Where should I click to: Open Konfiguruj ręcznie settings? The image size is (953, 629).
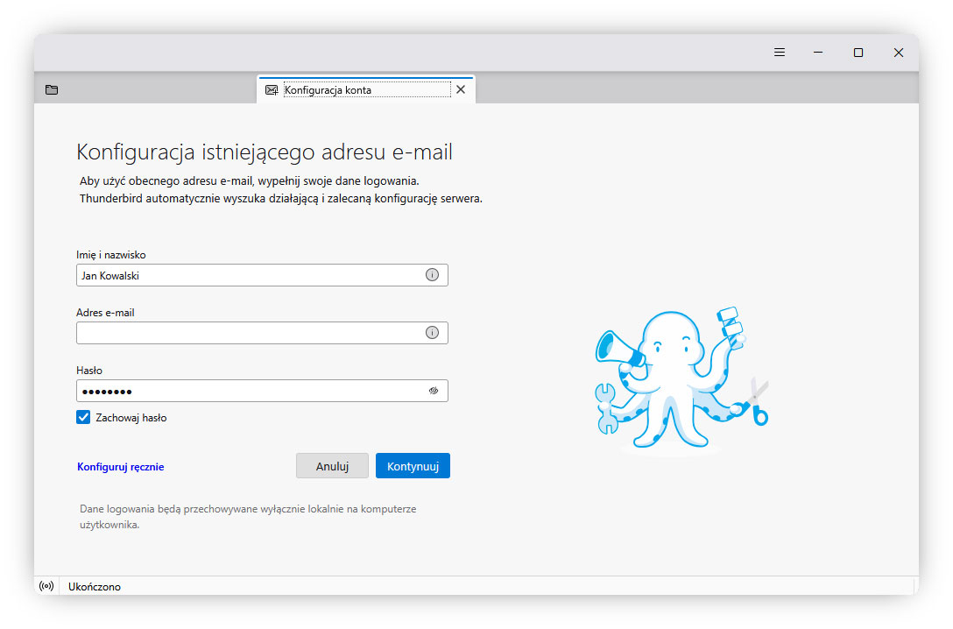click(x=119, y=466)
